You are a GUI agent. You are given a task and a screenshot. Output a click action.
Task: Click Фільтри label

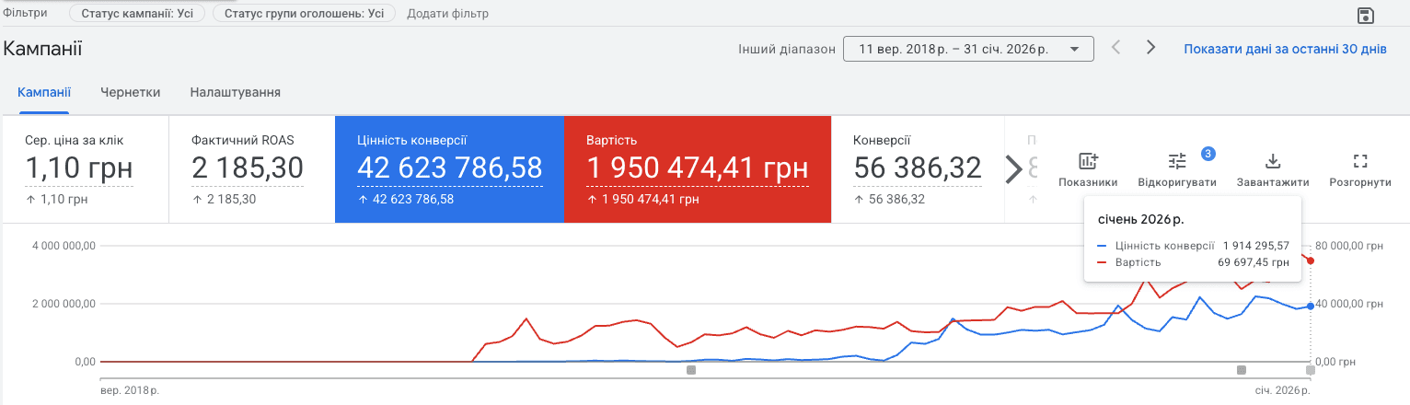(x=26, y=13)
